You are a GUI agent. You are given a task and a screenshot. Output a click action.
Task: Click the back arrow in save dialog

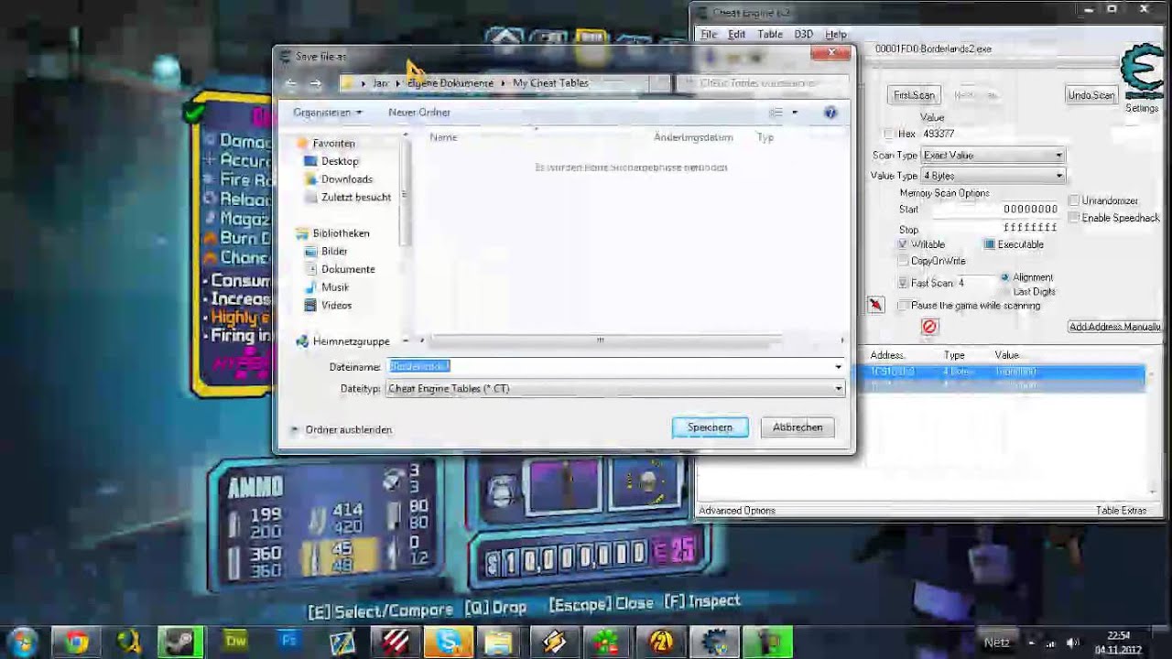point(291,83)
